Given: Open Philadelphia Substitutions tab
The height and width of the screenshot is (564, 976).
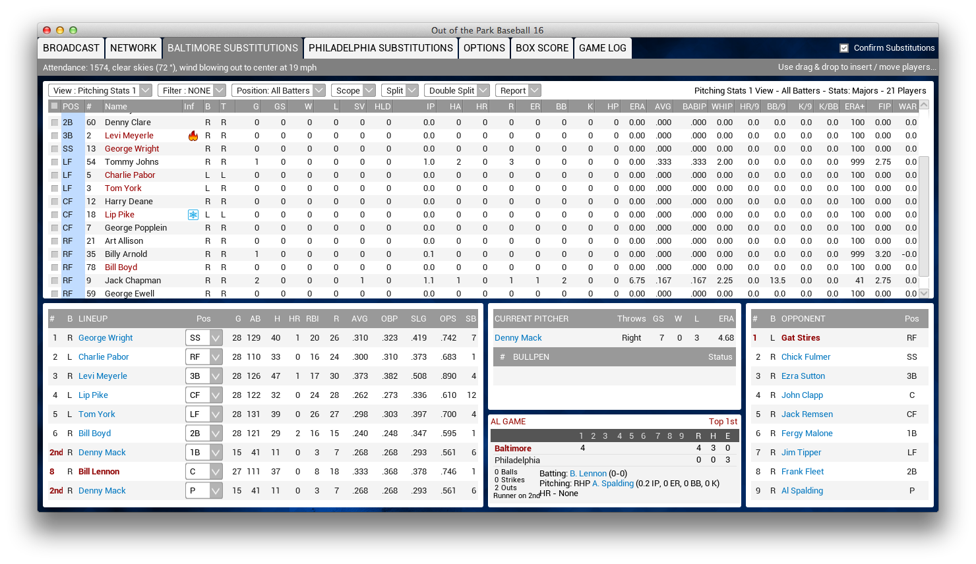Looking at the screenshot, I should click(x=381, y=48).
